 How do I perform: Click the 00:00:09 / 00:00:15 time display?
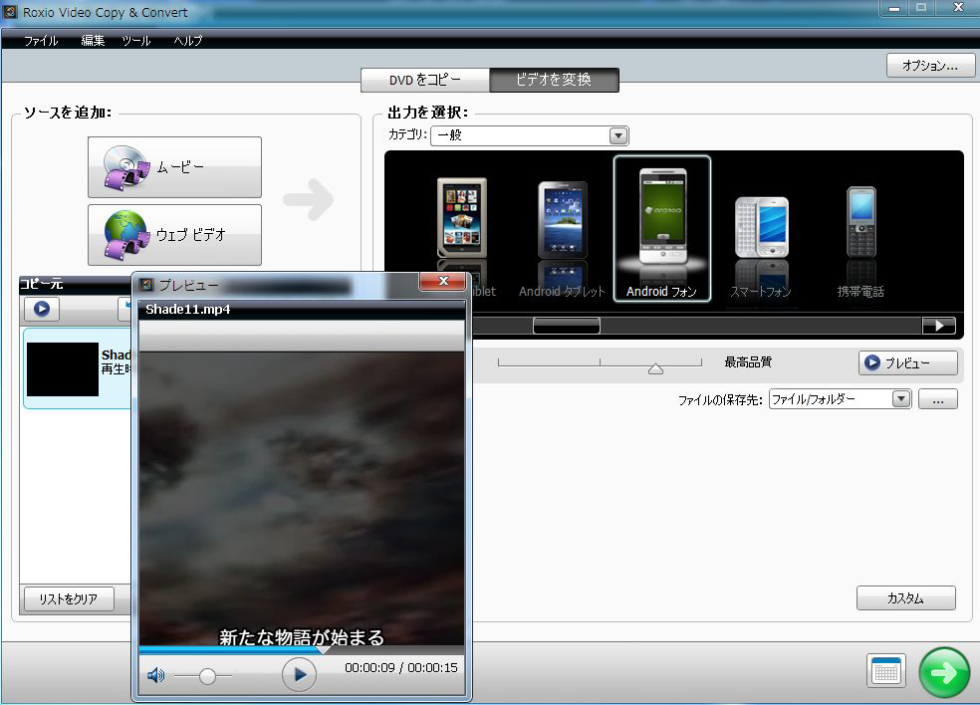pos(401,667)
